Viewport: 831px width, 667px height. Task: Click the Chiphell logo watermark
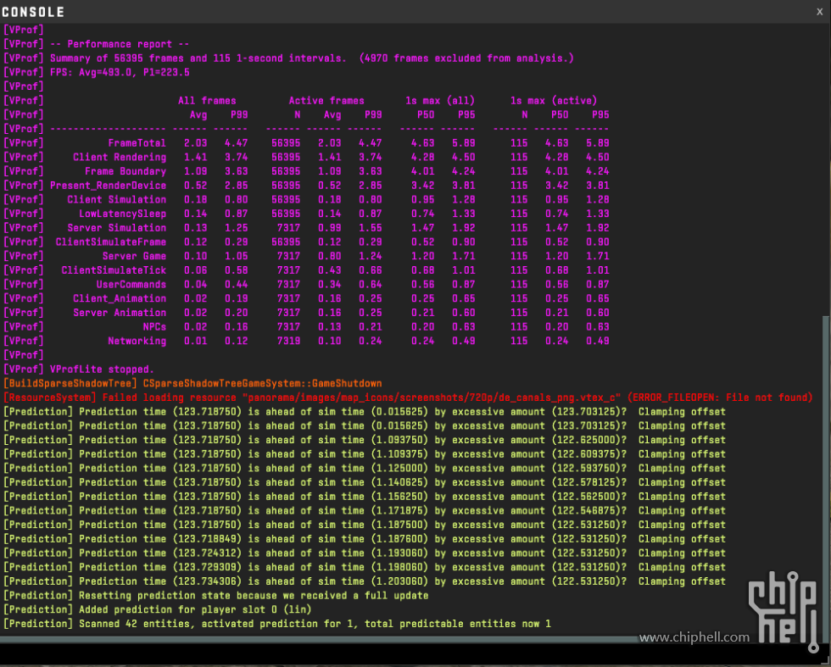[x=774, y=602]
